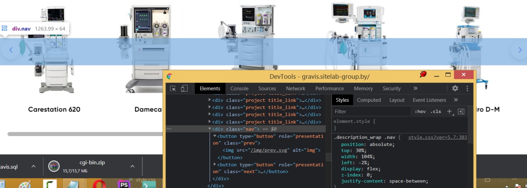Screen dimensions: 527x188
Task: Select the Computed sub-tab
Action: tap(369, 100)
